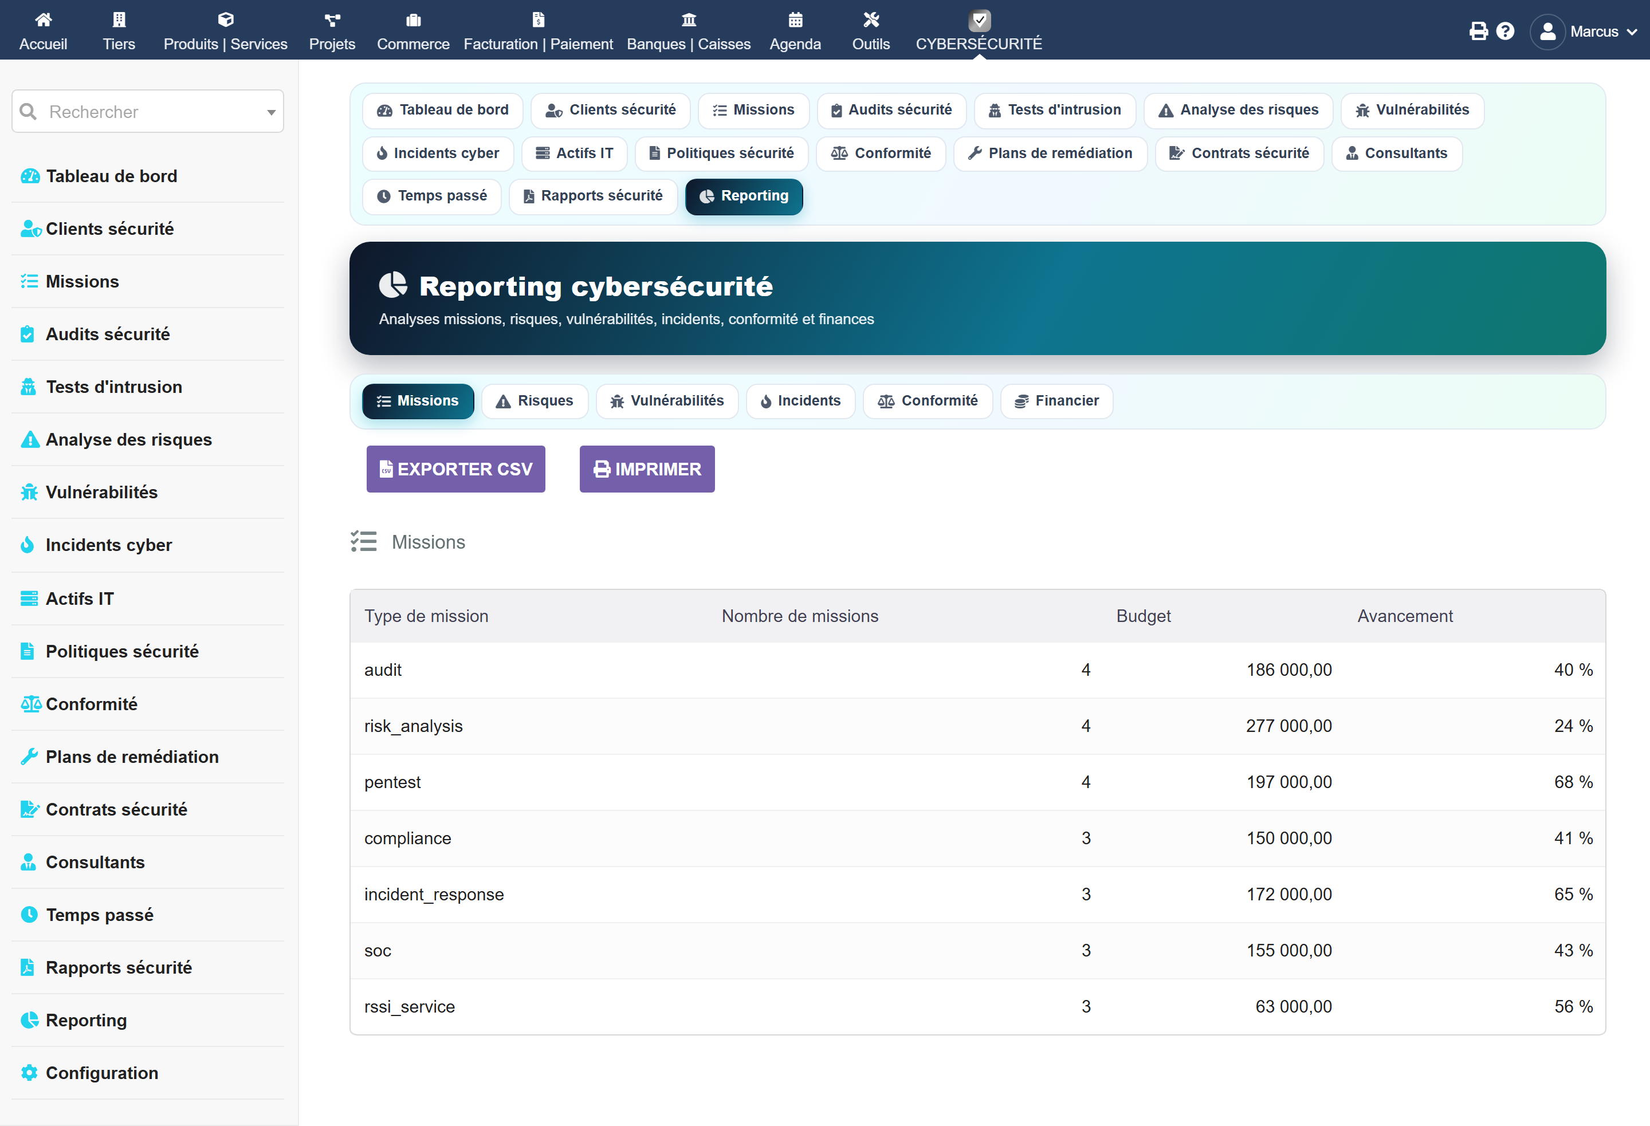Select the Missions report tab
The image size is (1650, 1126).
418,401
